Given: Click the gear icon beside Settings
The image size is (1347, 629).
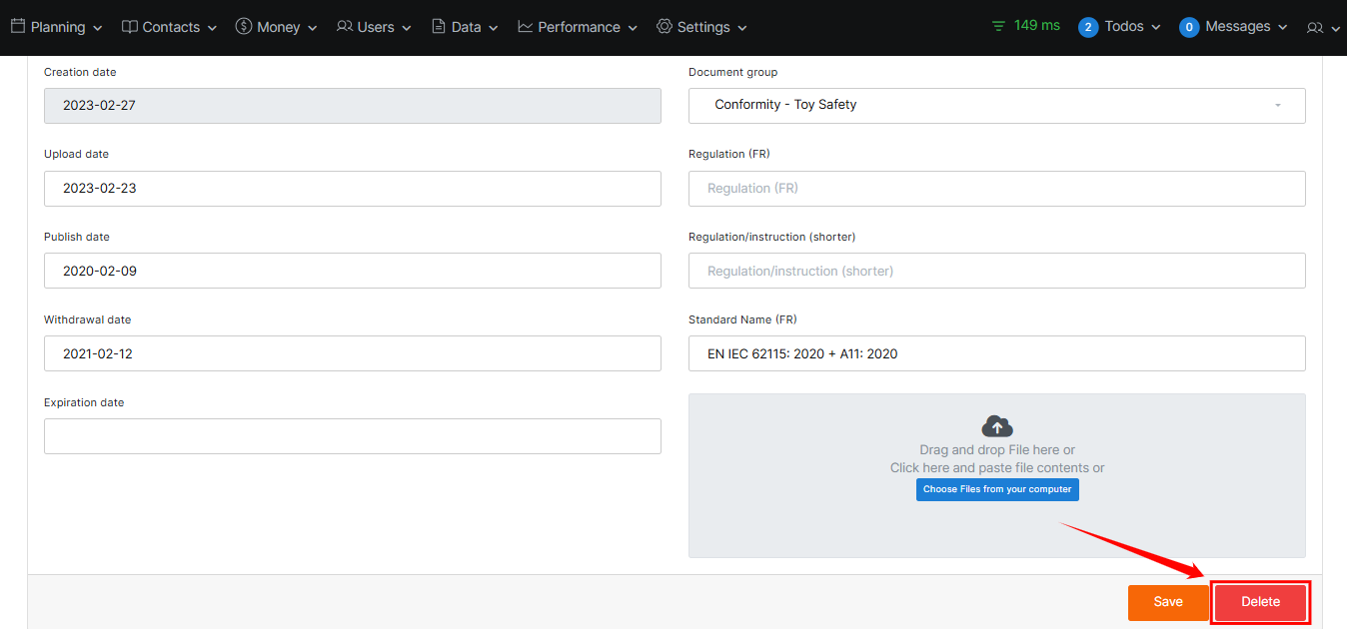Looking at the screenshot, I should point(665,27).
